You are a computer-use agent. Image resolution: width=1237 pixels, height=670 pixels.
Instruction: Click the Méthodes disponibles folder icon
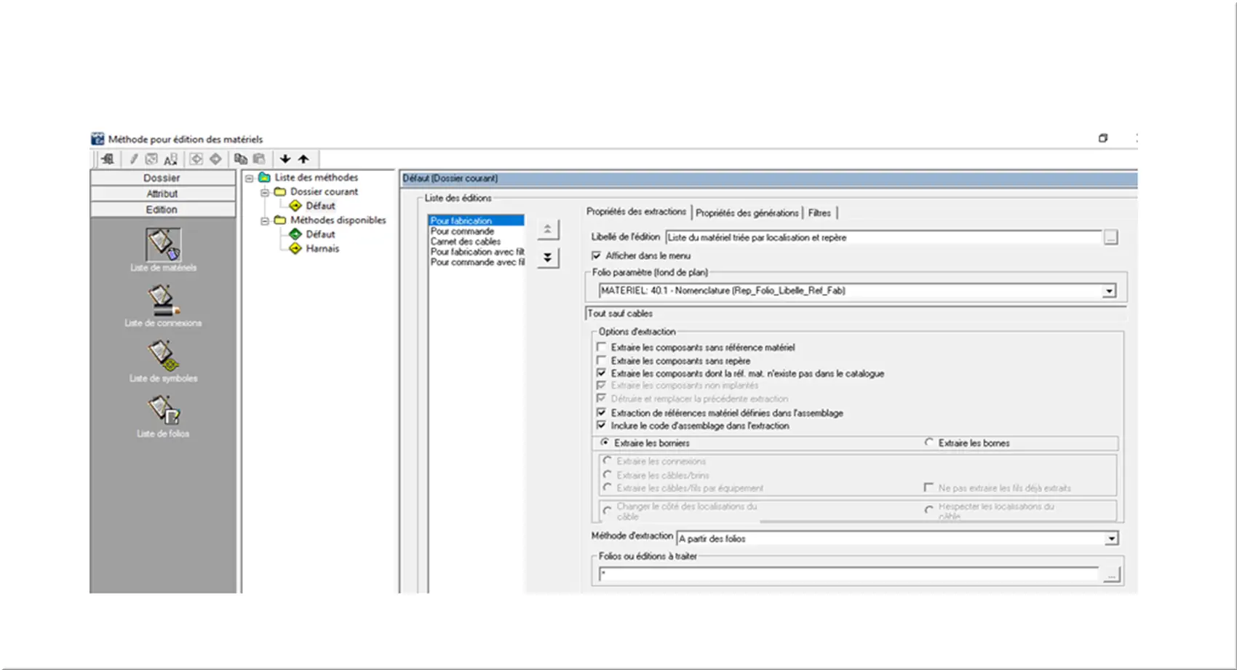[280, 220]
